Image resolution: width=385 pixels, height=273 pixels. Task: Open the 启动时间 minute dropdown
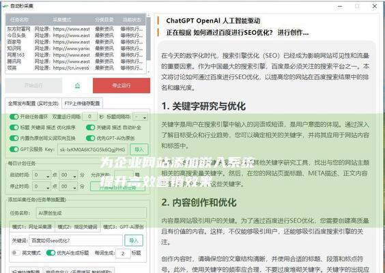(68, 175)
